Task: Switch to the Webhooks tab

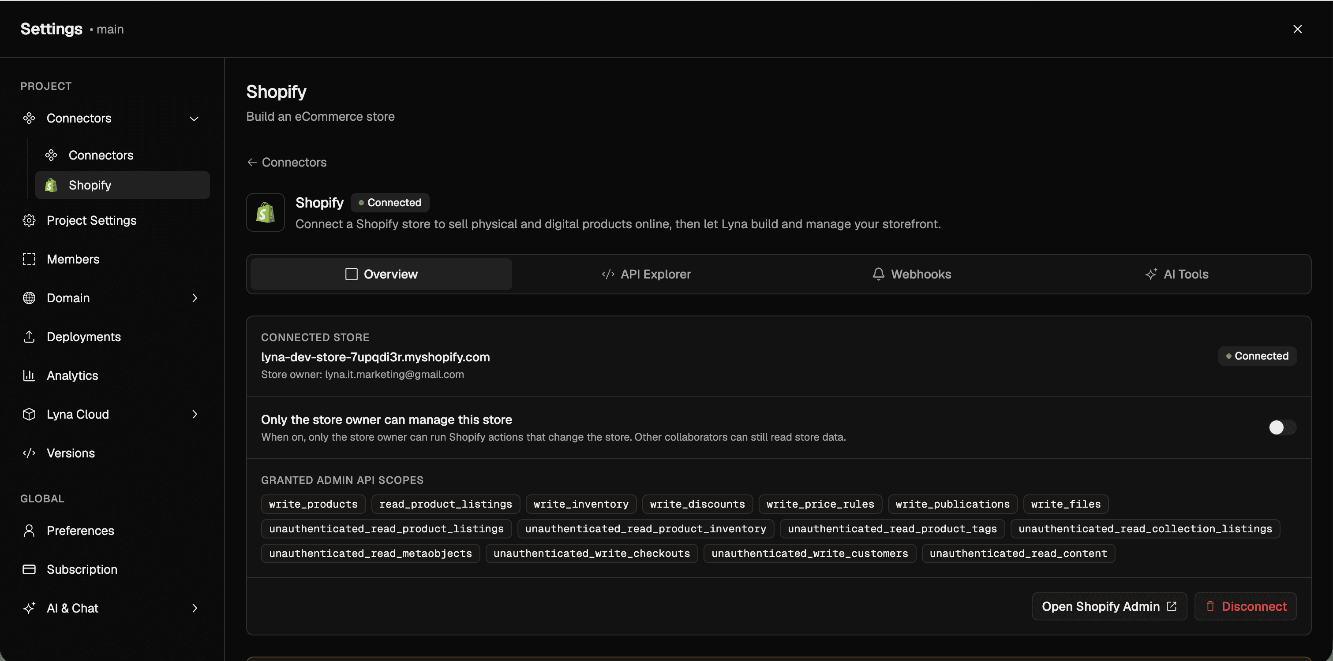Action: pyautogui.click(x=911, y=275)
